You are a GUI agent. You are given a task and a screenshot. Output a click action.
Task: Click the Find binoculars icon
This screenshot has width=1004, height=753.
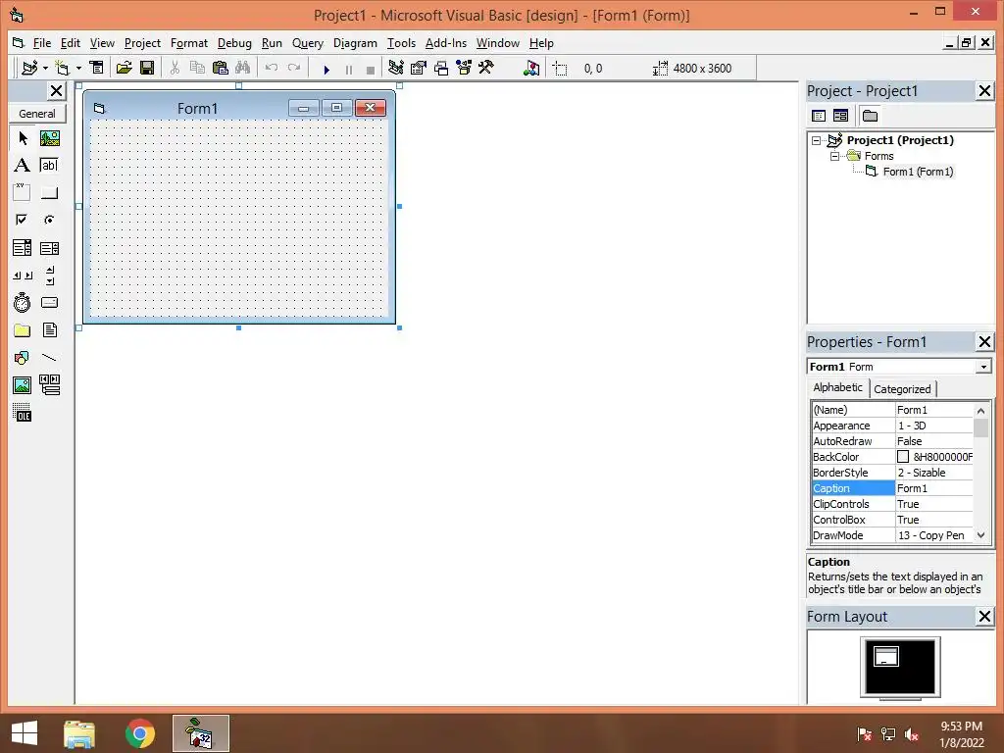coord(243,68)
